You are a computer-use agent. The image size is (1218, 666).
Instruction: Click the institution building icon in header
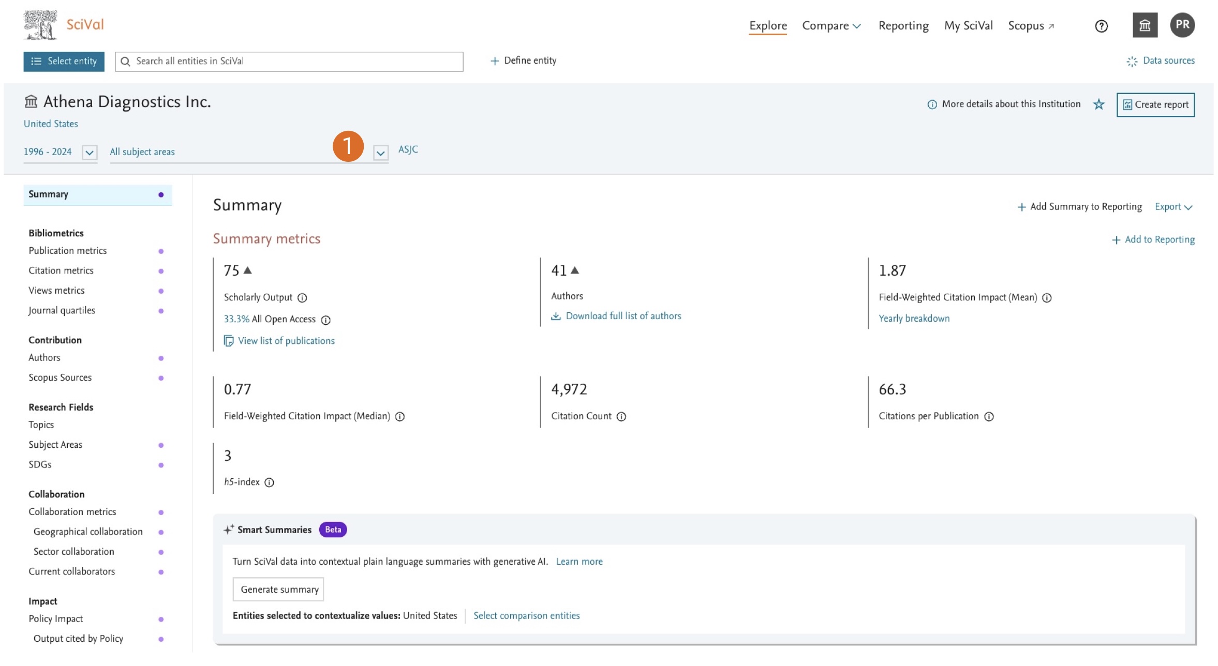click(x=1145, y=25)
